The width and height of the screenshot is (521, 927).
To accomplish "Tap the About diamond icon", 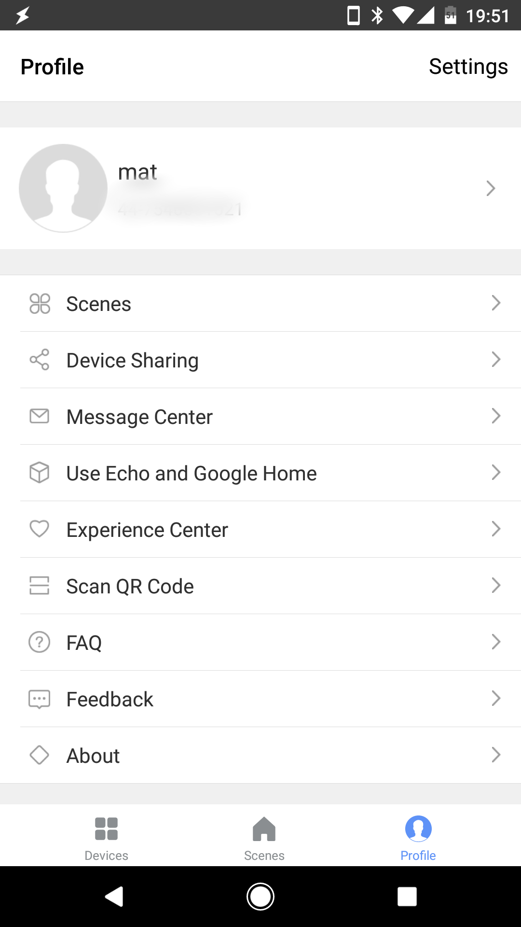I will click(40, 755).
